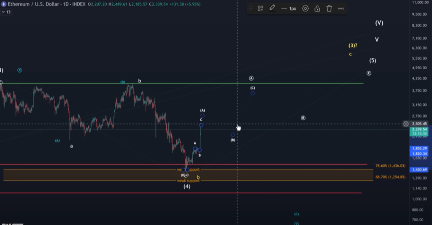Click 3,750.00 on the price axis

419,91
